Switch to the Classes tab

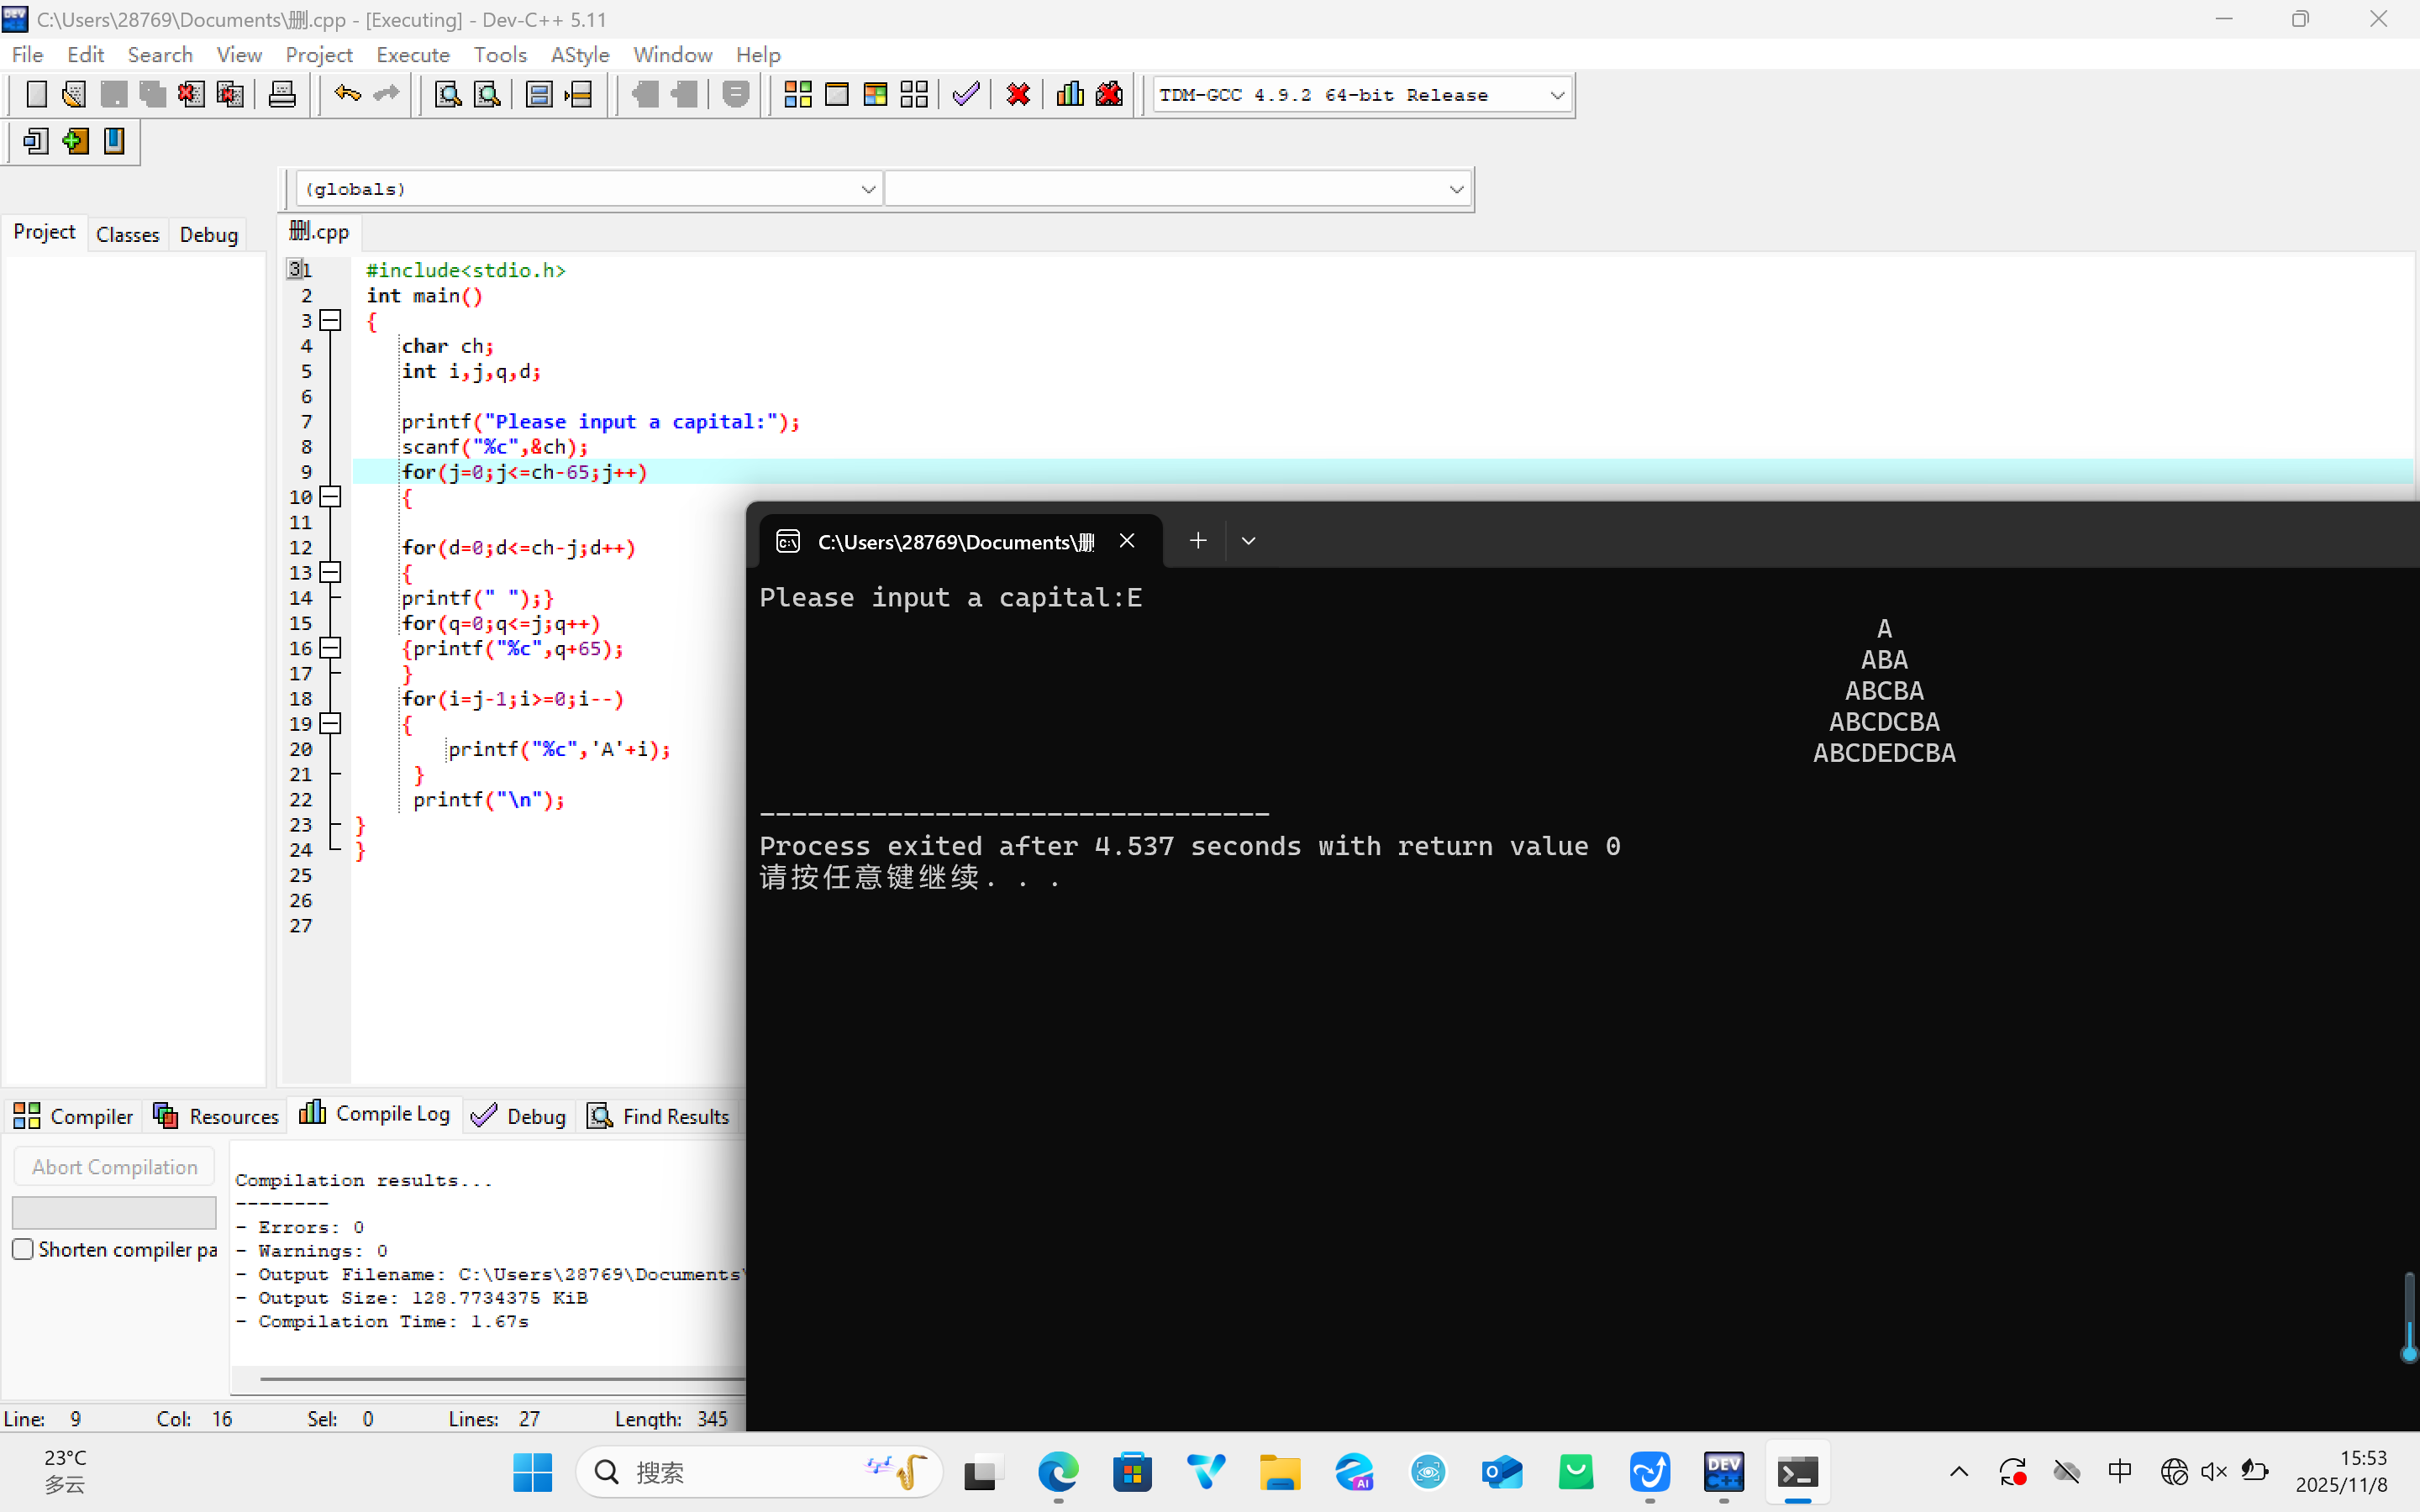coord(127,234)
